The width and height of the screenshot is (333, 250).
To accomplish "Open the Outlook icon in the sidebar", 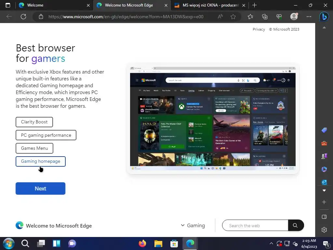I will click(324, 182).
